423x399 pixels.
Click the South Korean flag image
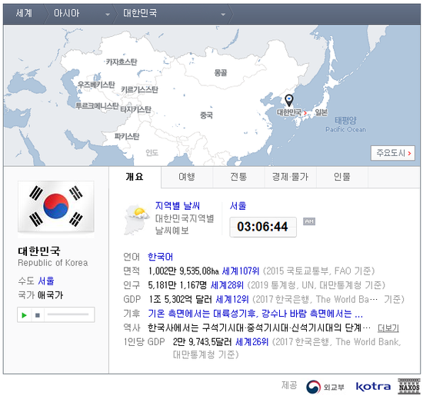[56, 207]
